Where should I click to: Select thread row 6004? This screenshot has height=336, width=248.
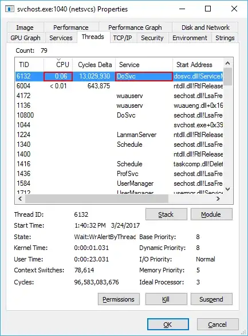point(119,86)
